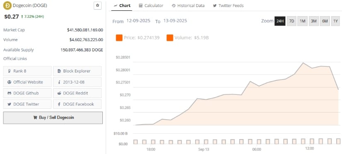The image size is (342, 154).
Task: Click the volume bar above Sep 13 label
Action: (206, 142)
